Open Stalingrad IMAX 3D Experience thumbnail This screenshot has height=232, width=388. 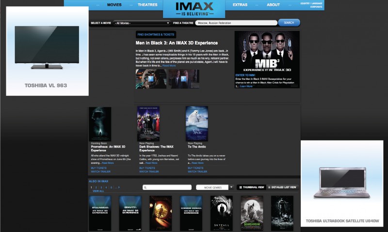click(100, 213)
